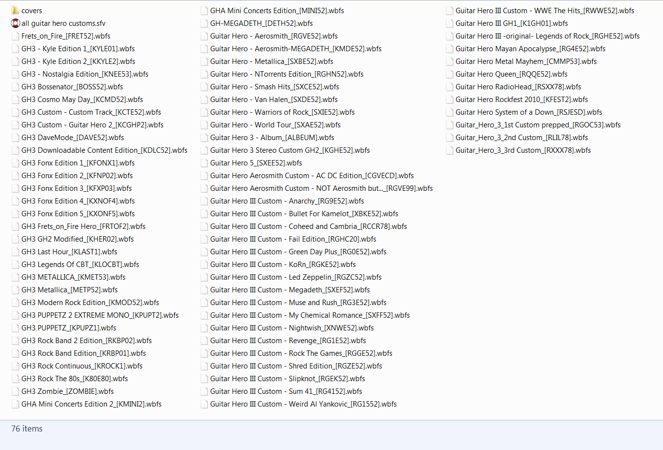Click GHA Mini Concerts Edition 2_[KMINI2].wbfs

(x=91, y=404)
